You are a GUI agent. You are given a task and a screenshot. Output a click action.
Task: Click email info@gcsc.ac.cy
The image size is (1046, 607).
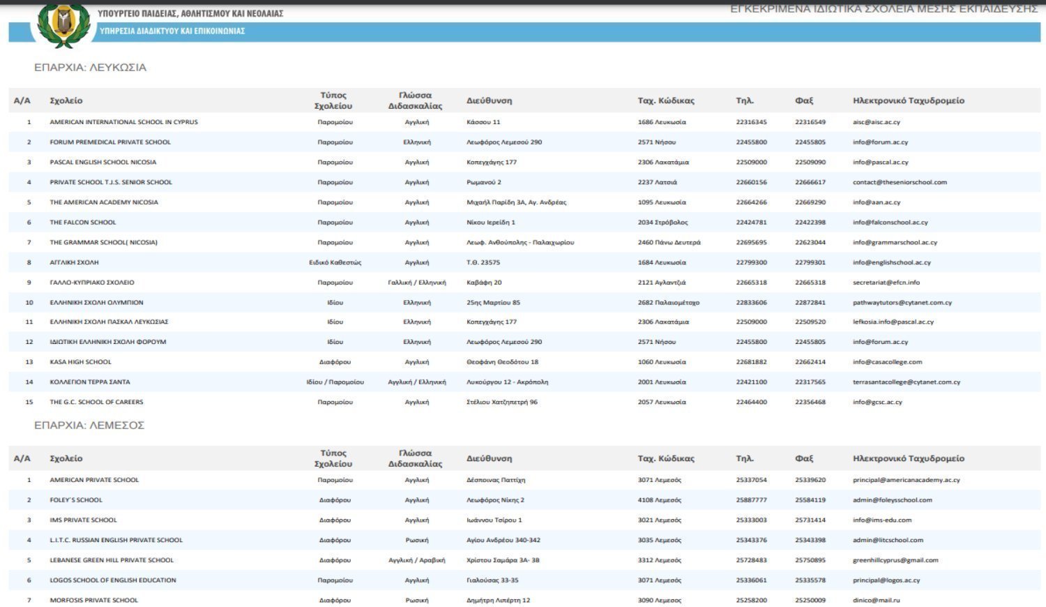pyautogui.click(x=878, y=403)
